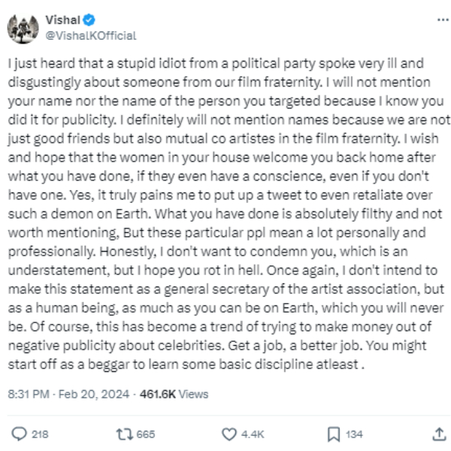Open Vishal's profile picture avatar

(x=23, y=29)
